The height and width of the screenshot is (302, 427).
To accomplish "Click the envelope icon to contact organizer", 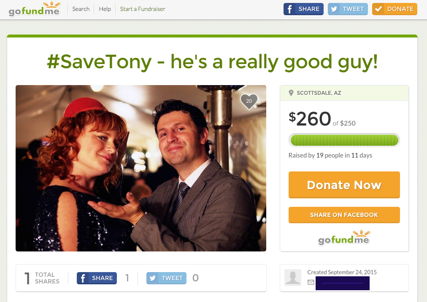I will 311,282.
